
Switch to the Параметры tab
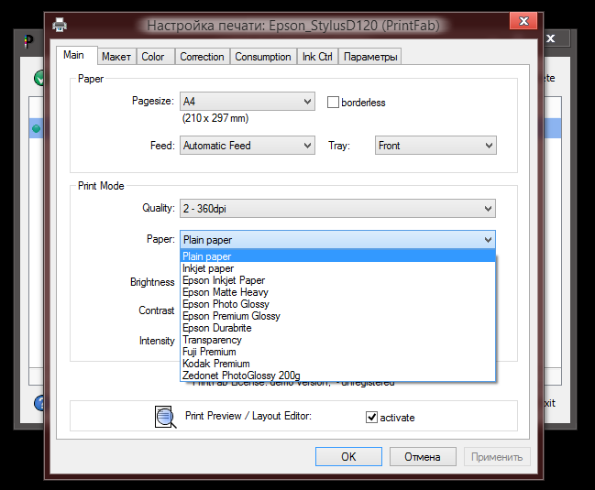point(370,57)
